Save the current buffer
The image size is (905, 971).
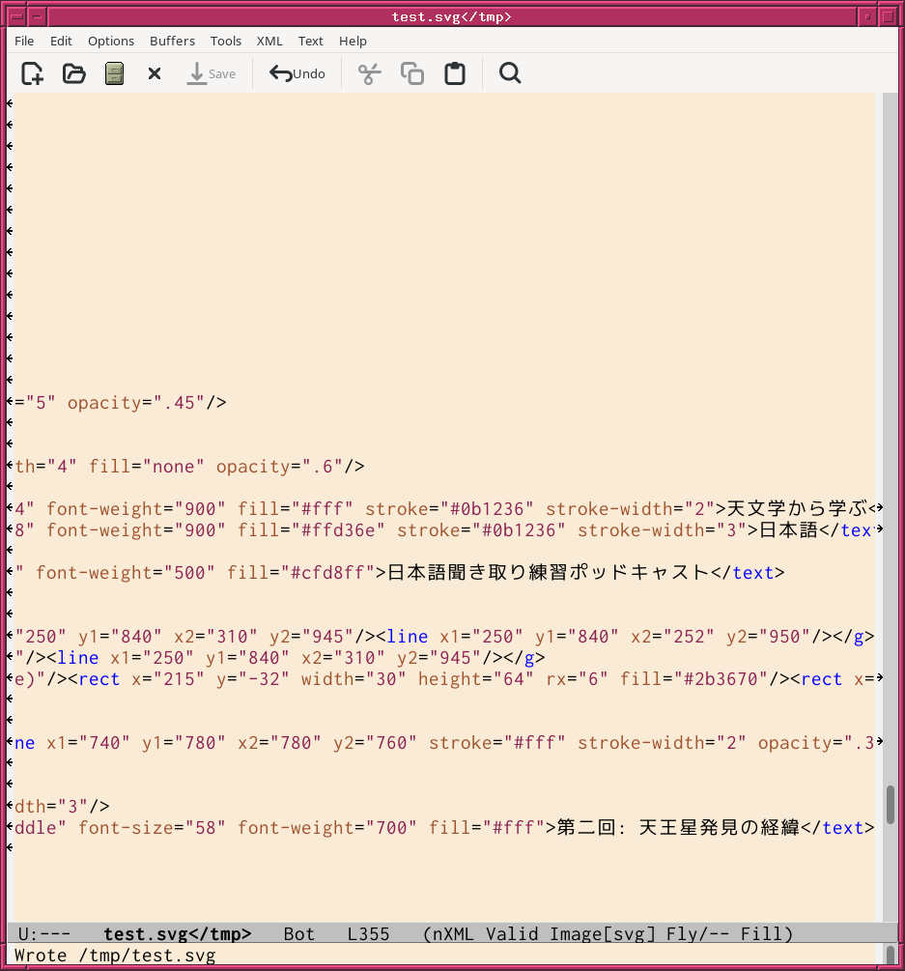(212, 73)
